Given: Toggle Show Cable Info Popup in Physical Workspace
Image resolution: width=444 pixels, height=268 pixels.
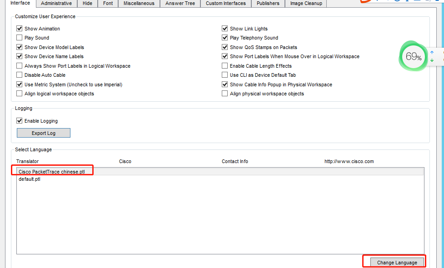Looking at the screenshot, I should click(x=224, y=84).
